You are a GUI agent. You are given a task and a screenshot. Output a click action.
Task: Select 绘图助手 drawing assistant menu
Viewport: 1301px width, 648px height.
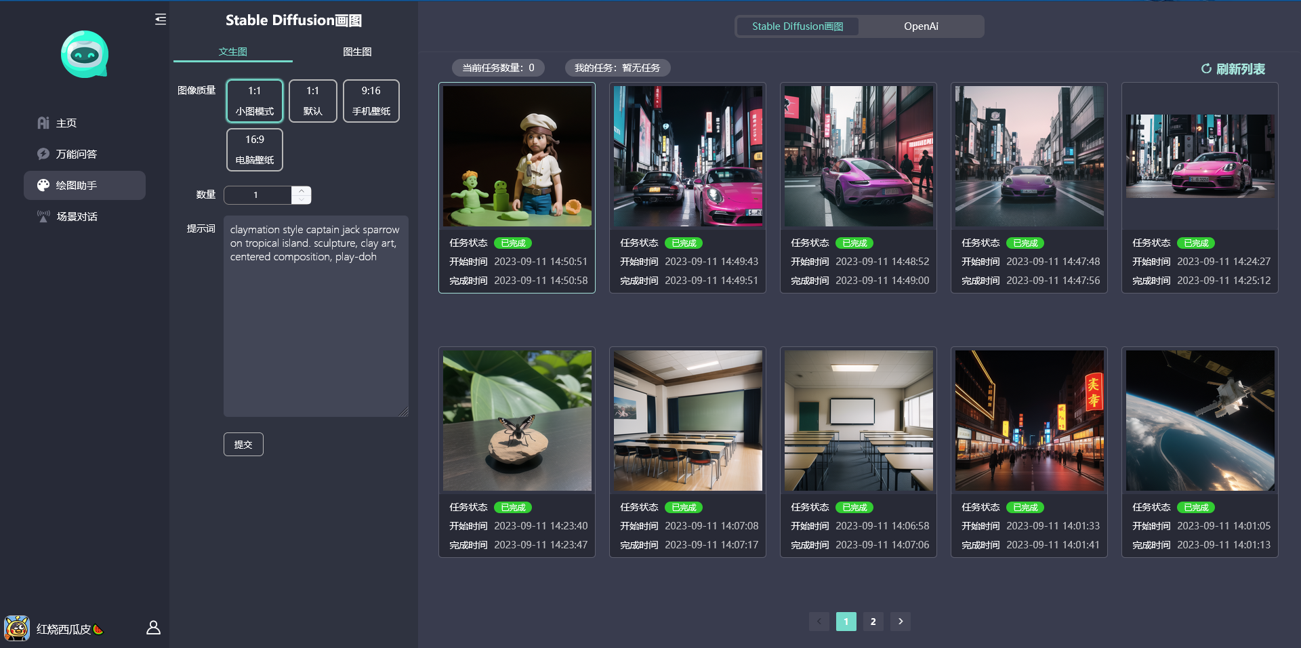[85, 185]
